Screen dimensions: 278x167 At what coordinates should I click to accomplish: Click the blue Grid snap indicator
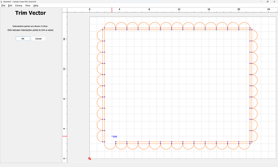[x=114, y=136]
